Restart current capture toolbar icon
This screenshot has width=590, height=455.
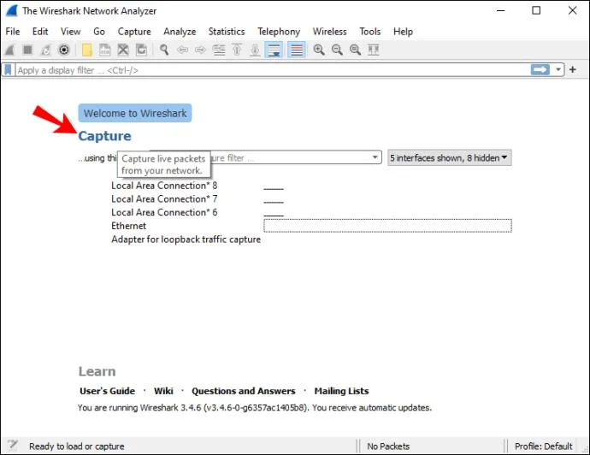[x=45, y=50]
